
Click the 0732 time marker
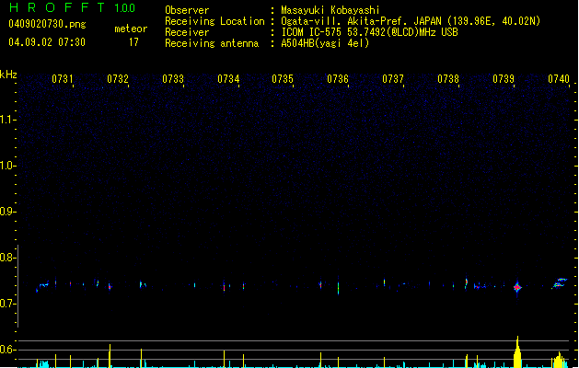tap(118, 79)
